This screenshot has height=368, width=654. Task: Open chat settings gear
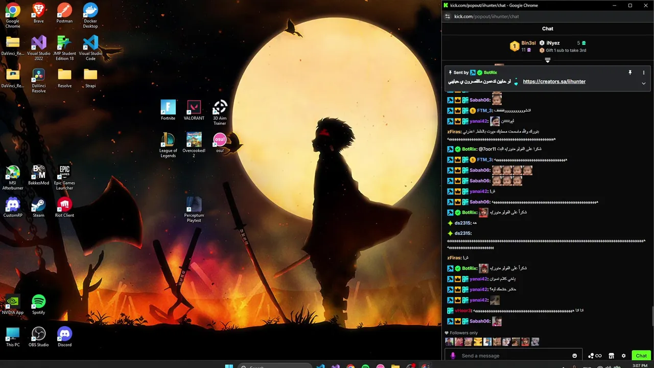click(x=623, y=356)
